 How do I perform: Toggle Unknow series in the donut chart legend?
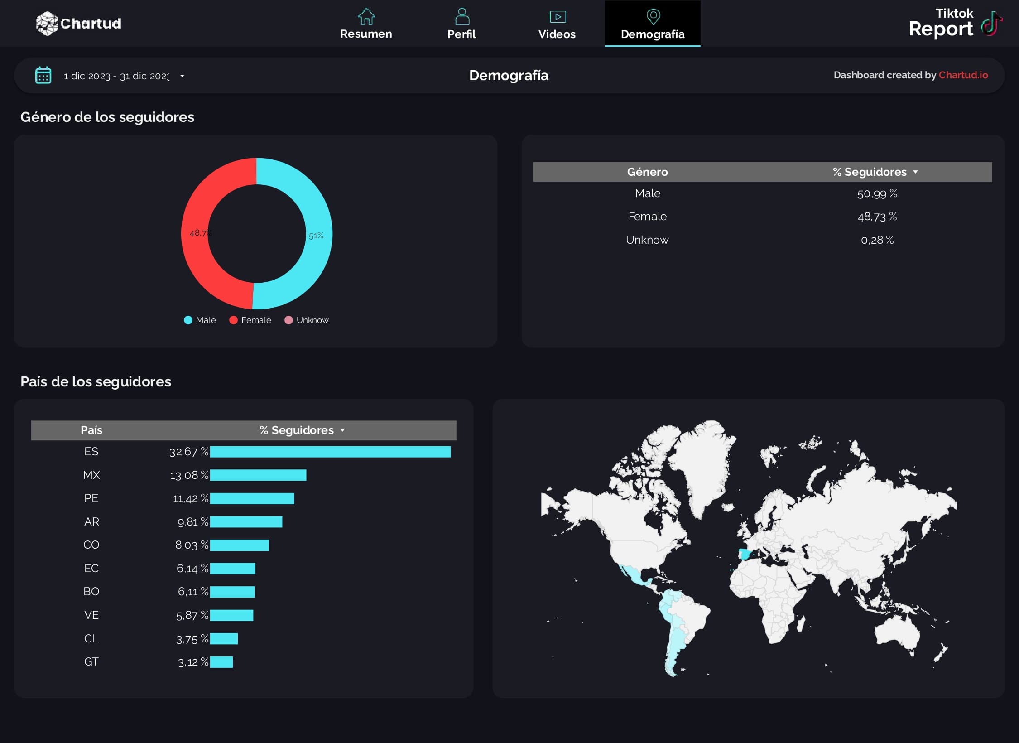point(307,320)
